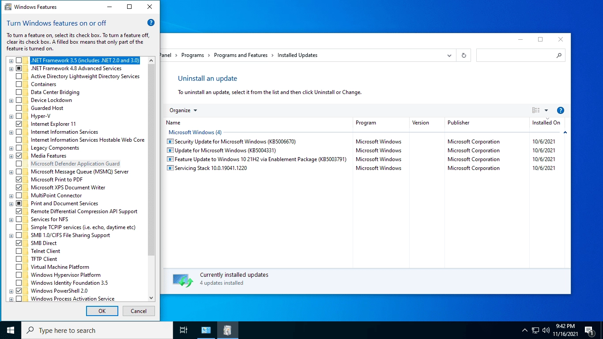The image size is (603, 339).
Task: Expand Legacy Components node
Action: tap(11, 148)
